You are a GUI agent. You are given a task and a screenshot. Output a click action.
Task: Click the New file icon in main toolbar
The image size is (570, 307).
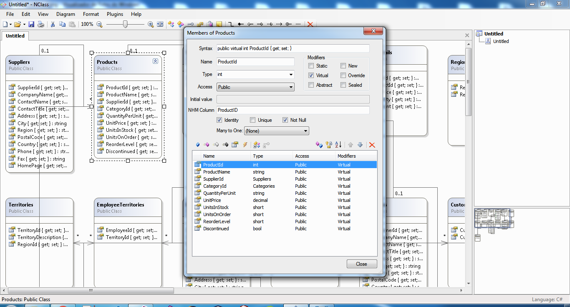click(5, 24)
